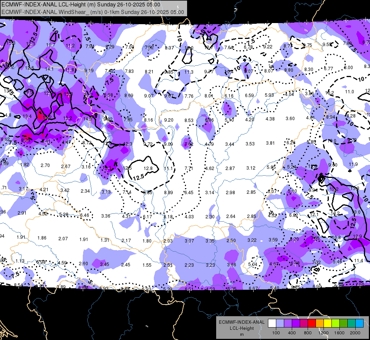Click the dark green legend swatch
This screenshot has height=340, width=370.
(x=344, y=323)
